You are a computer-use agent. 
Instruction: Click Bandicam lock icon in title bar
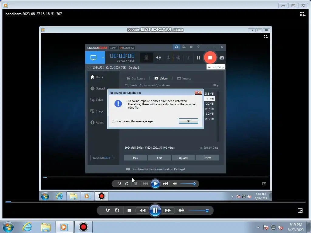176,47
